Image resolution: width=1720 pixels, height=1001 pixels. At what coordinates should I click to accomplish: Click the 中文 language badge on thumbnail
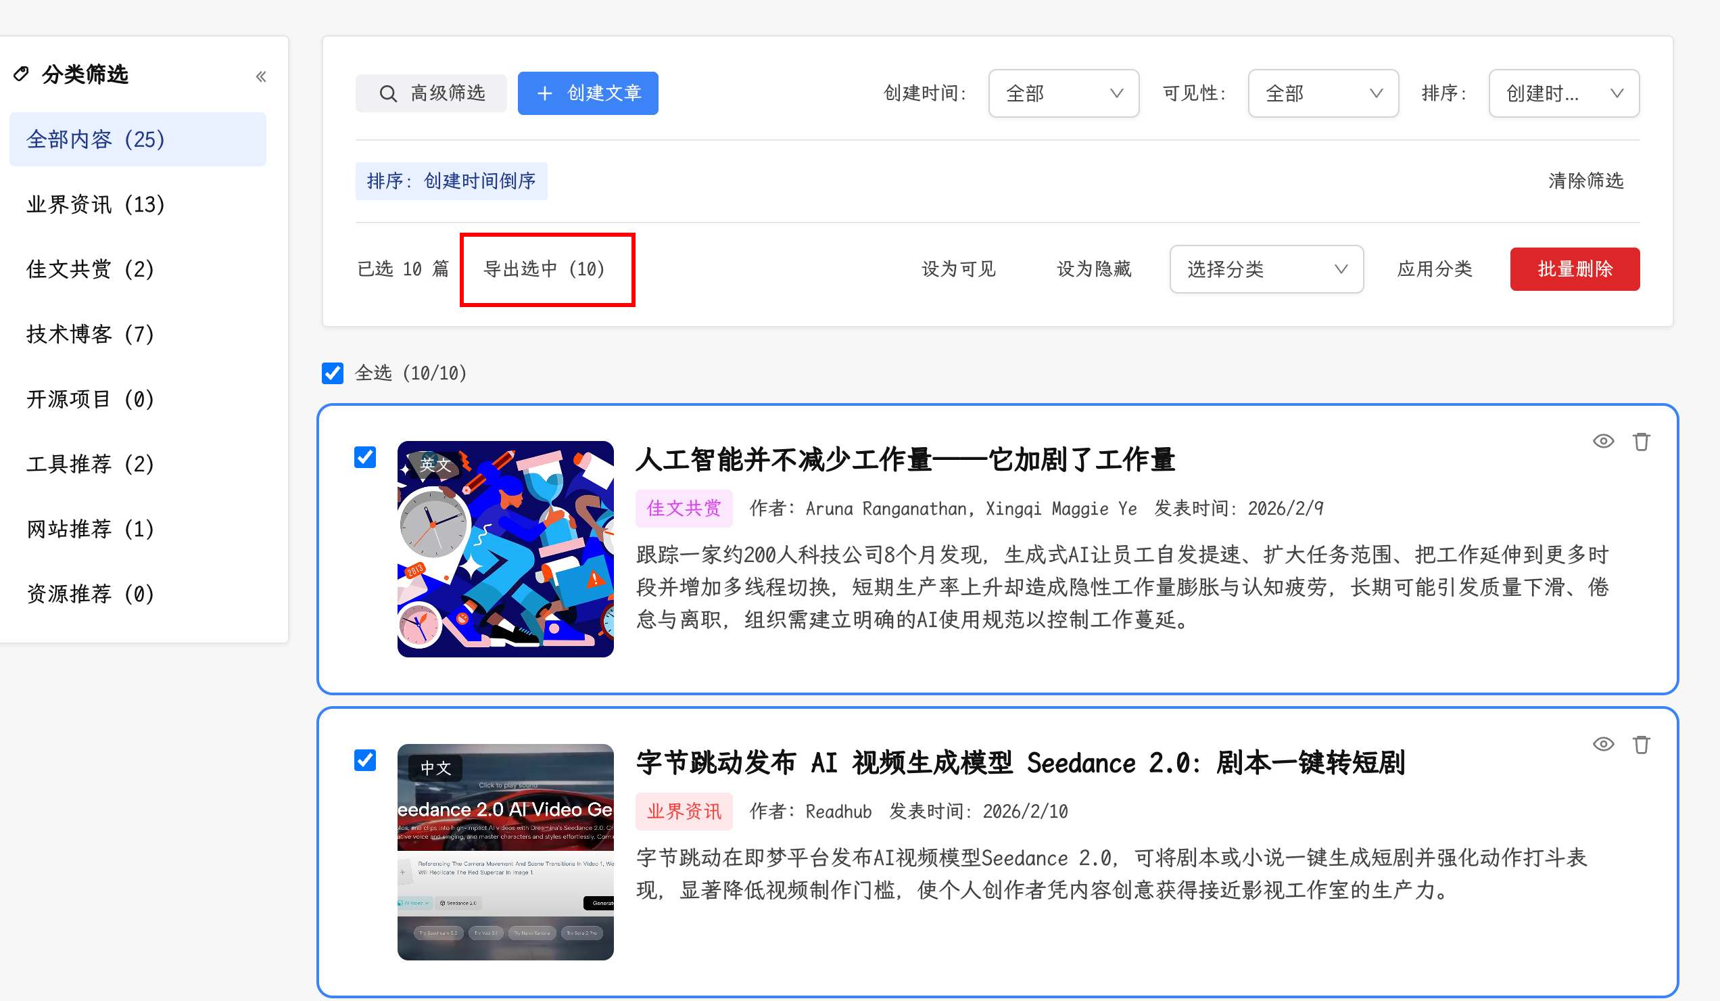[x=435, y=768]
